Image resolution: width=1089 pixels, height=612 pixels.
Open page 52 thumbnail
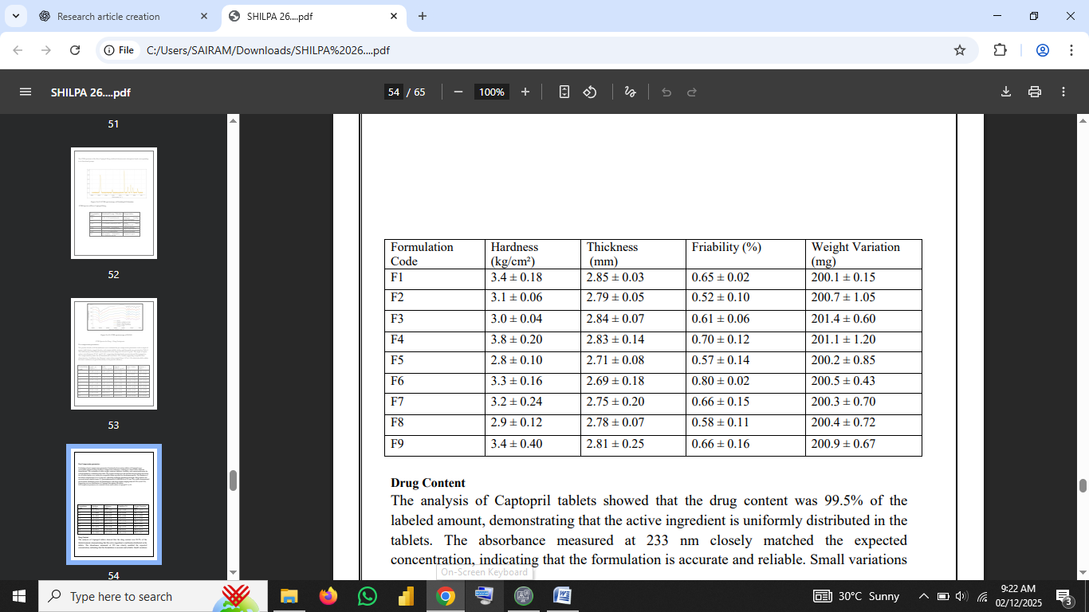tap(113, 203)
